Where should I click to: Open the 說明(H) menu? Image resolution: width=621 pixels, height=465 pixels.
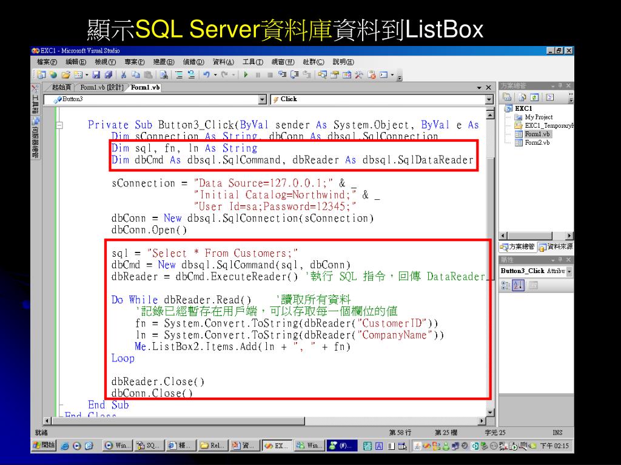click(343, 62)
